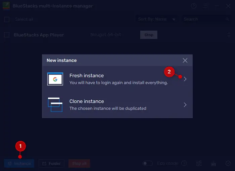Click the arrange instances grid icon
235x171 pixels.
[x=199, y=164]
